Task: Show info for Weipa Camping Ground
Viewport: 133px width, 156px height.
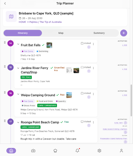Action: [x=89, y=97]
